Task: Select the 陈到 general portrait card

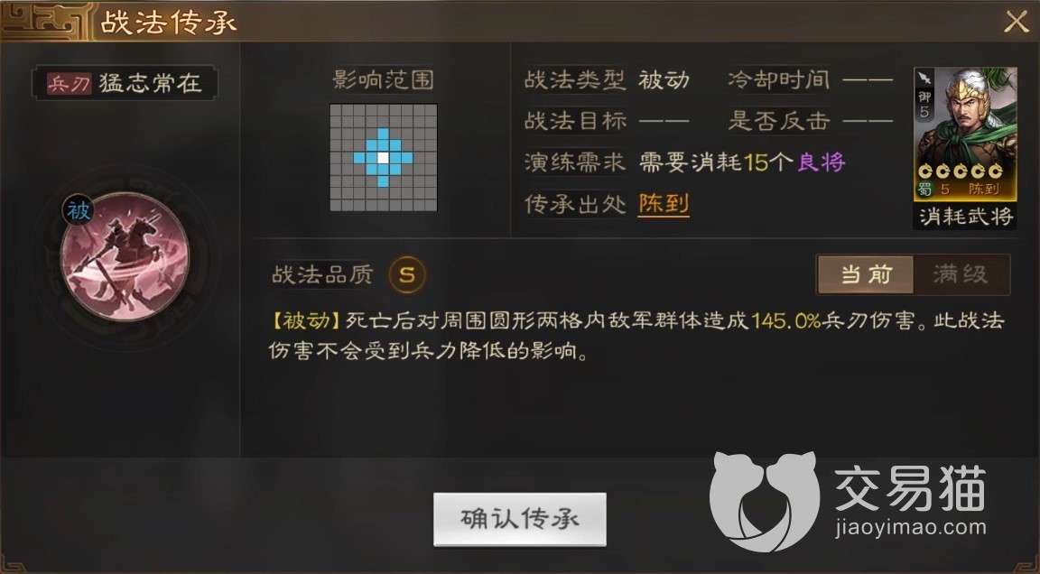Action: (x=965, y=133)
